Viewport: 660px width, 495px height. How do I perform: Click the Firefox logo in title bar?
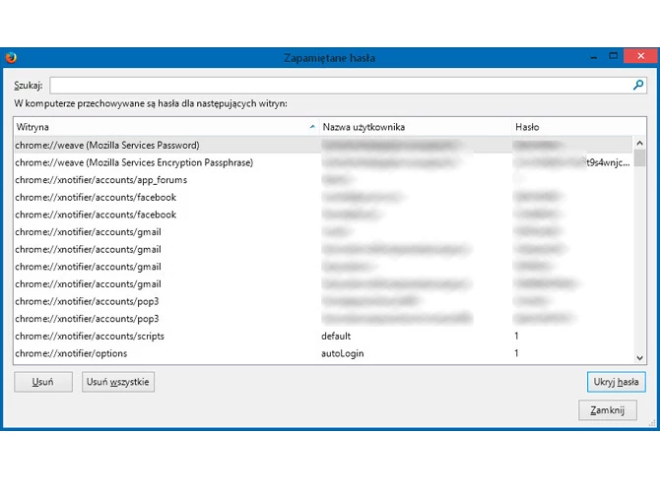tap(11, 57)
